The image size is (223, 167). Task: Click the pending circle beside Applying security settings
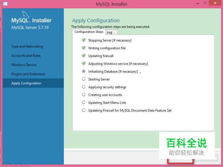click(84, 87)
